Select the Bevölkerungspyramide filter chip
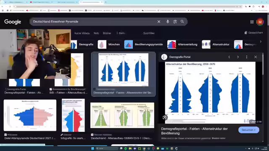The image size is (269, 151). pyautogui.click(x=144, y=44)
